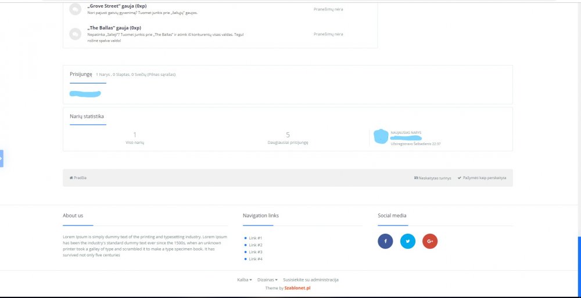
Task: Click the Social media footer heading
Action: click(x=392, y=216)
